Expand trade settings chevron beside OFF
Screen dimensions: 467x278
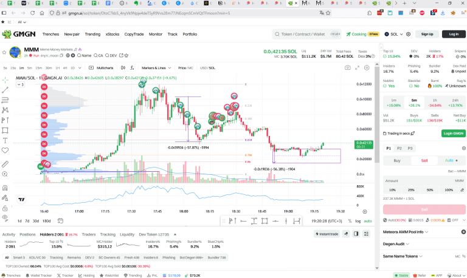[x=464, y=220]
